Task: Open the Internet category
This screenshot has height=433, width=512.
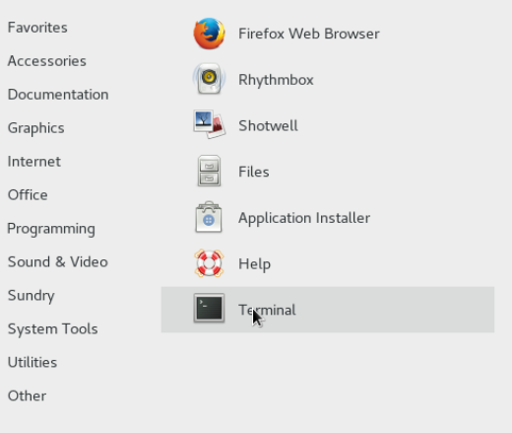Action: (x=34, y=162)
